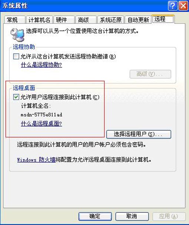Screen dimensions: 189x225
Task: Click the 确定 button
Action: tap(95, 216)
